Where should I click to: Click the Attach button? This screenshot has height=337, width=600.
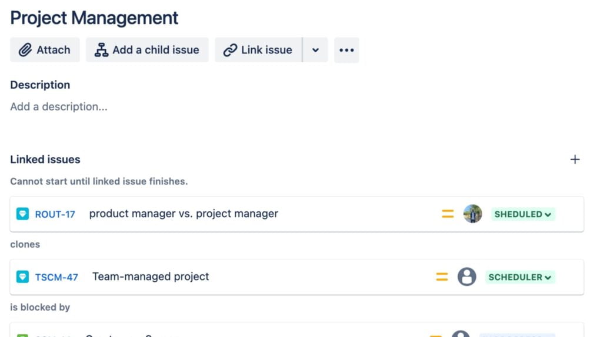point(45,50)
